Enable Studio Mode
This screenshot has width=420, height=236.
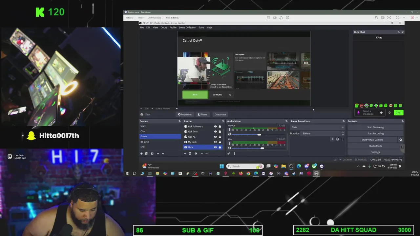click(375, 146)
